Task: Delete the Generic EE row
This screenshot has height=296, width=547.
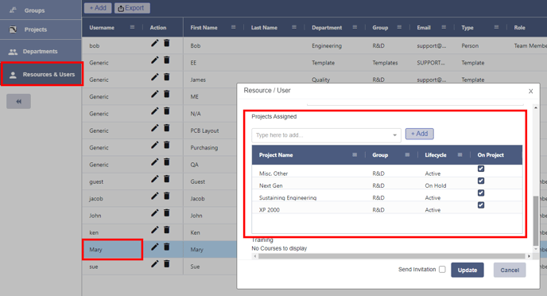Action: pyautogui.click(x=167, y=60)
